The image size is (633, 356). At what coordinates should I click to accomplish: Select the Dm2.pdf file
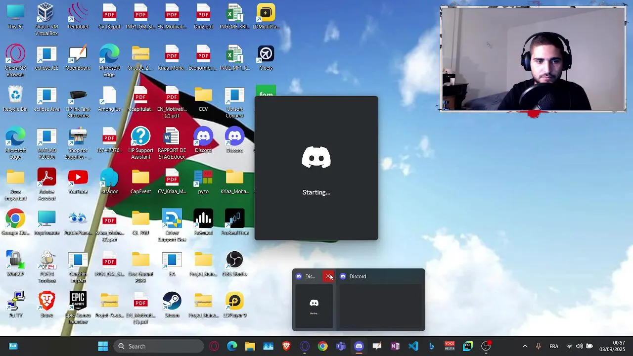coord(203,17)
